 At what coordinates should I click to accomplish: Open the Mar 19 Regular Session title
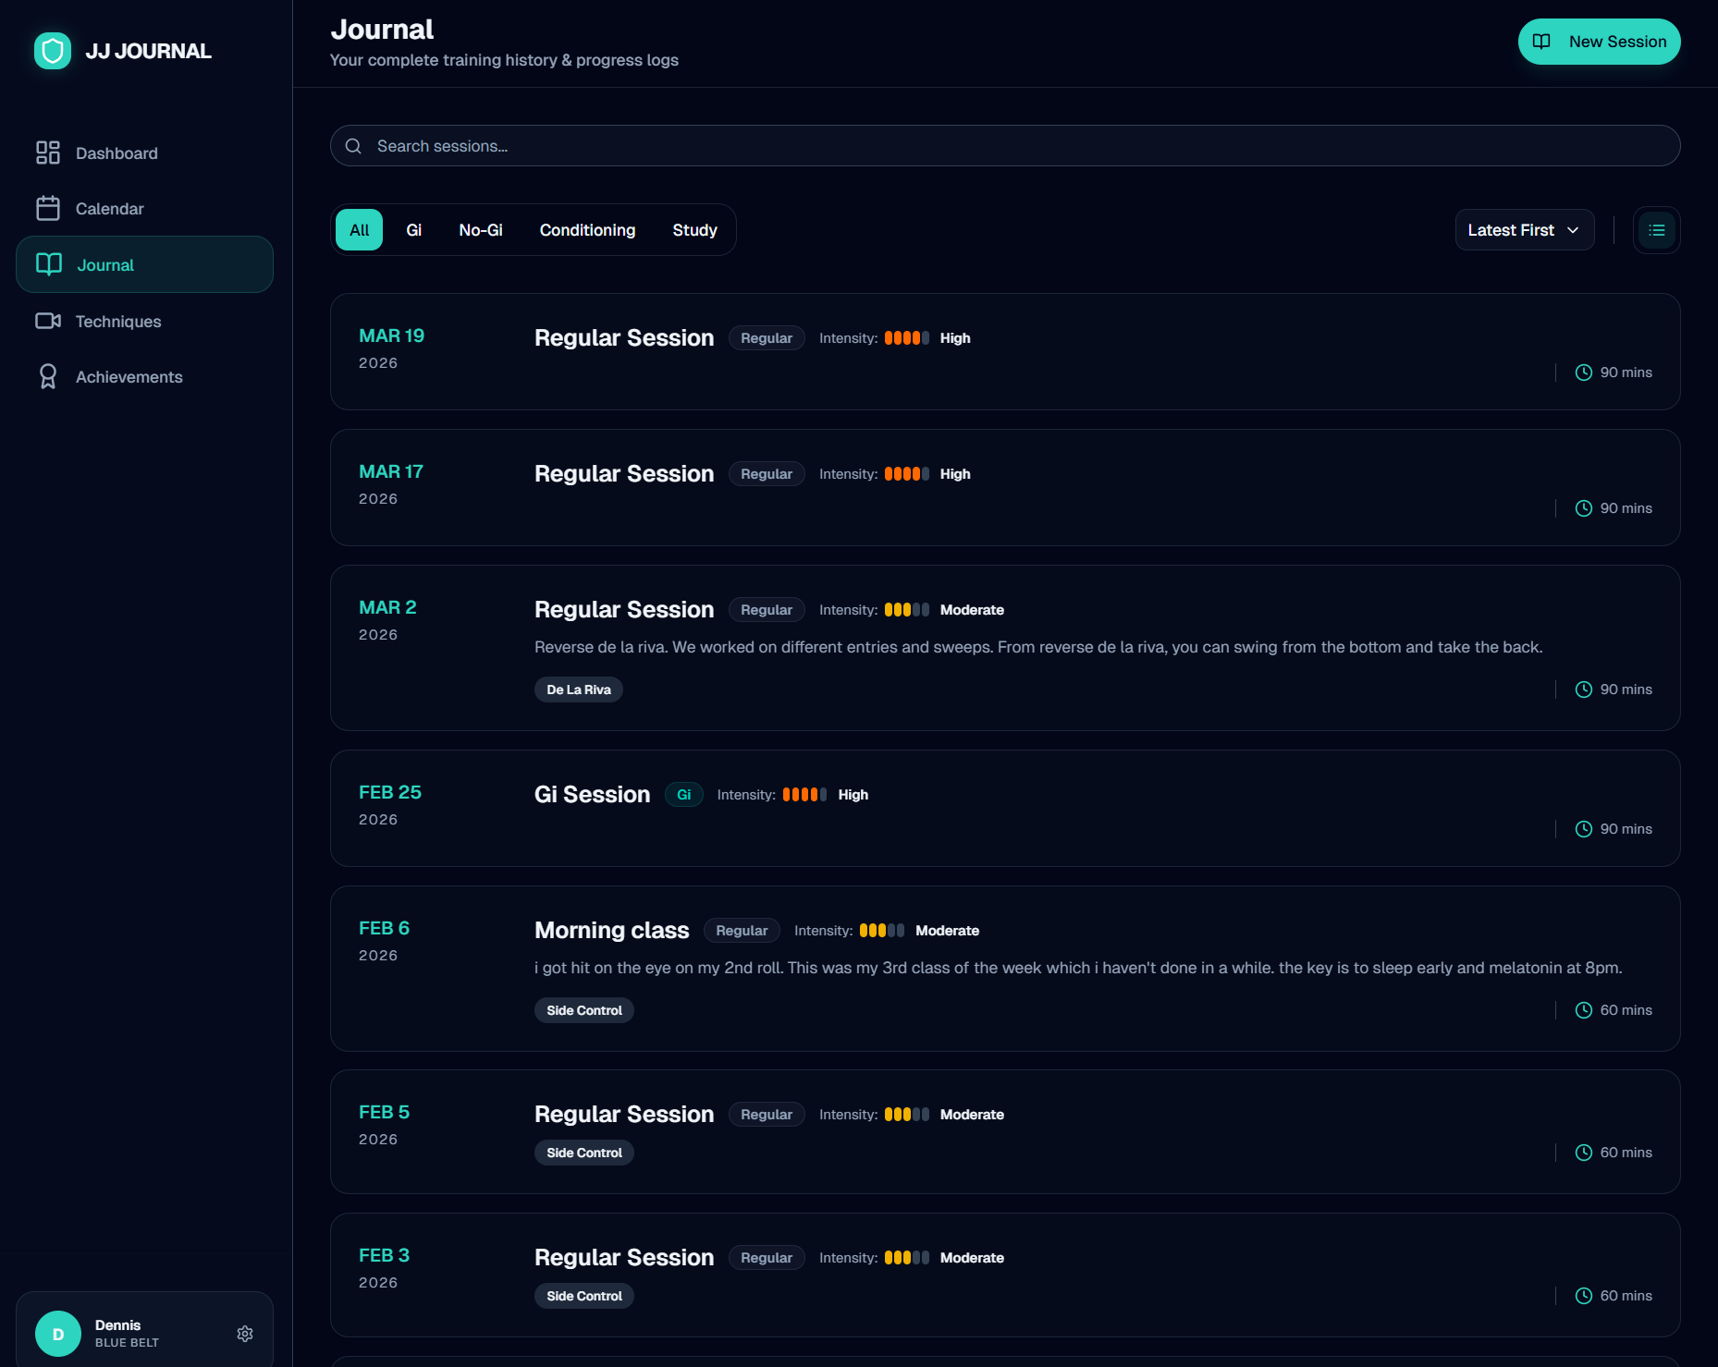624,338
